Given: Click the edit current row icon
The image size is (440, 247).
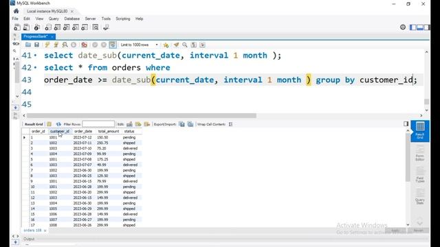Looking at the screenshot, I should pos(129,124).
